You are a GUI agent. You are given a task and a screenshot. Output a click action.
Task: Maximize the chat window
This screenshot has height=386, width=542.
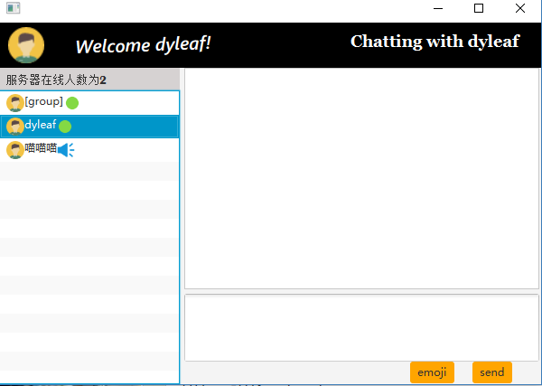pyautogui.click(x=479, y=8)
